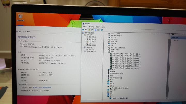186x104 pixels.
Task: Open Microsoft software license terms link
Action: tap(42, 87)
